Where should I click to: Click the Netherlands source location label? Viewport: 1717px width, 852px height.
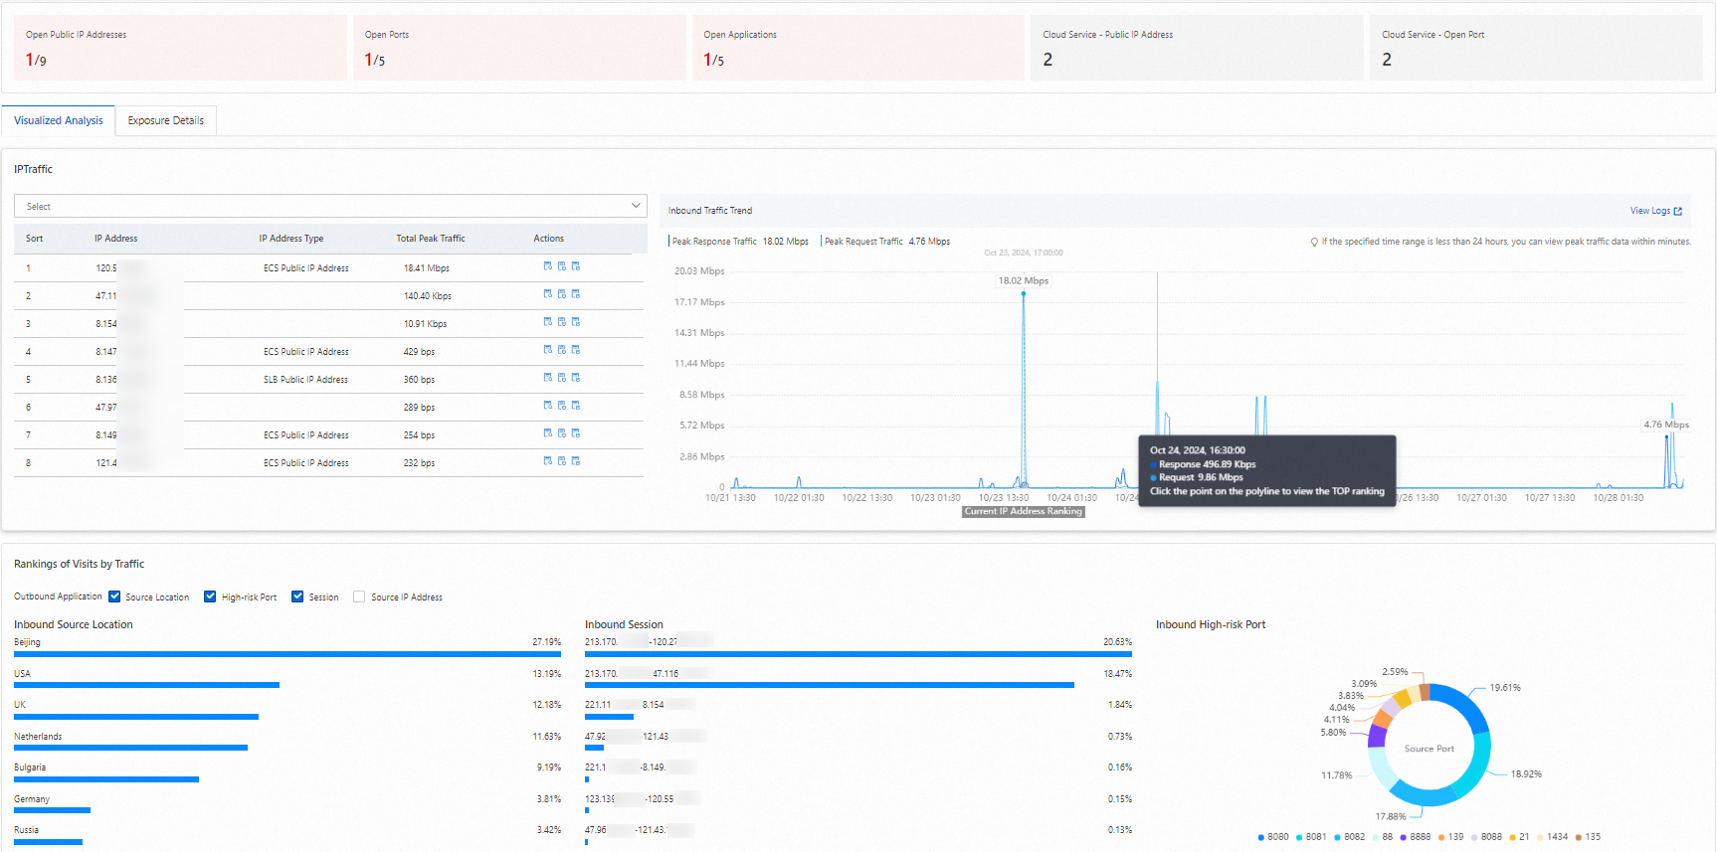pyautogui.click(x=38, y=737)
